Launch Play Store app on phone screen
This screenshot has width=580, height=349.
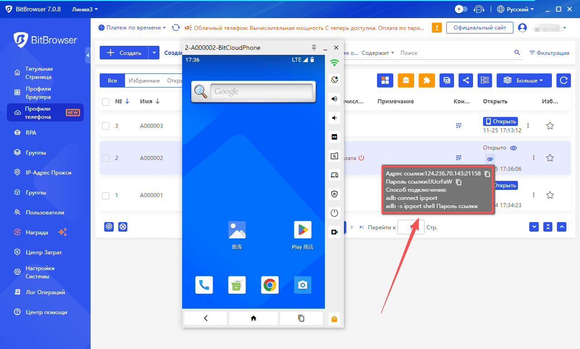[x=302, y=230]
